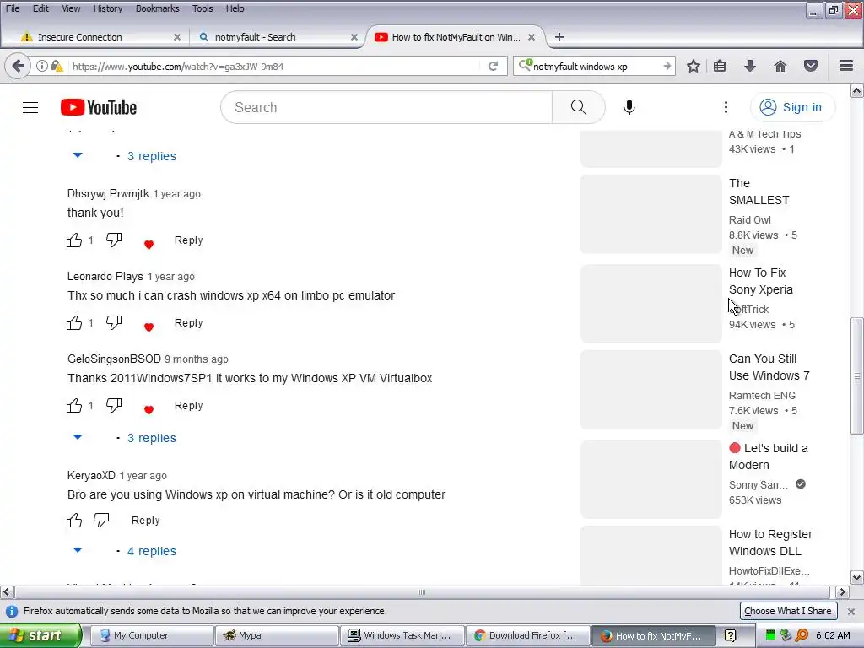Screen dimensions: 864x648
Task: Open thumbnail beside Raid Owl video
Action: click(651, 214)
